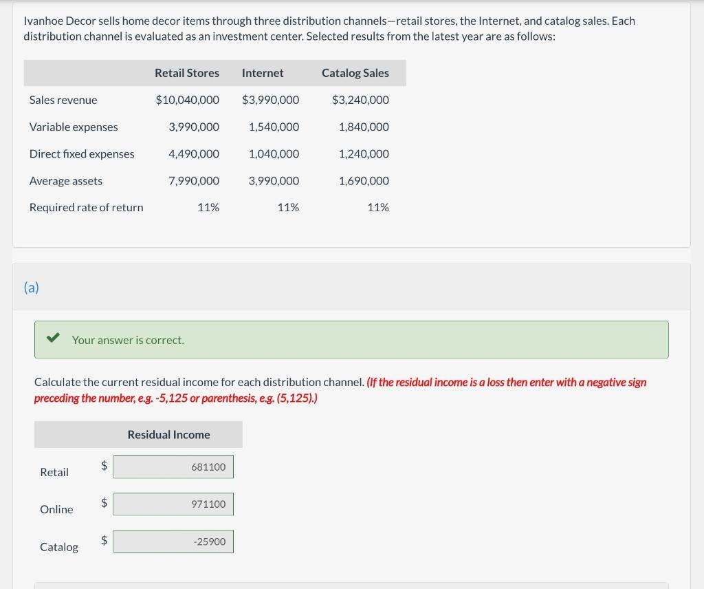704x589 pixels.
Task: Click the Internet column header
Action: pyautogui.click(x=263, y=73)
